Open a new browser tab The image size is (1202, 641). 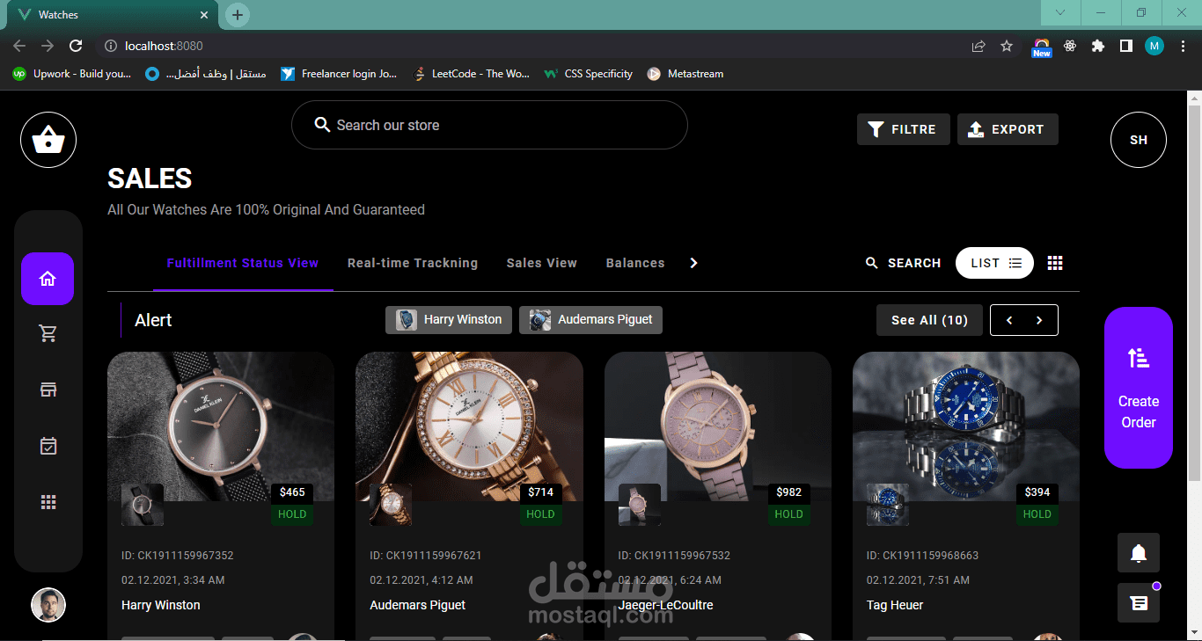[238, 15]
